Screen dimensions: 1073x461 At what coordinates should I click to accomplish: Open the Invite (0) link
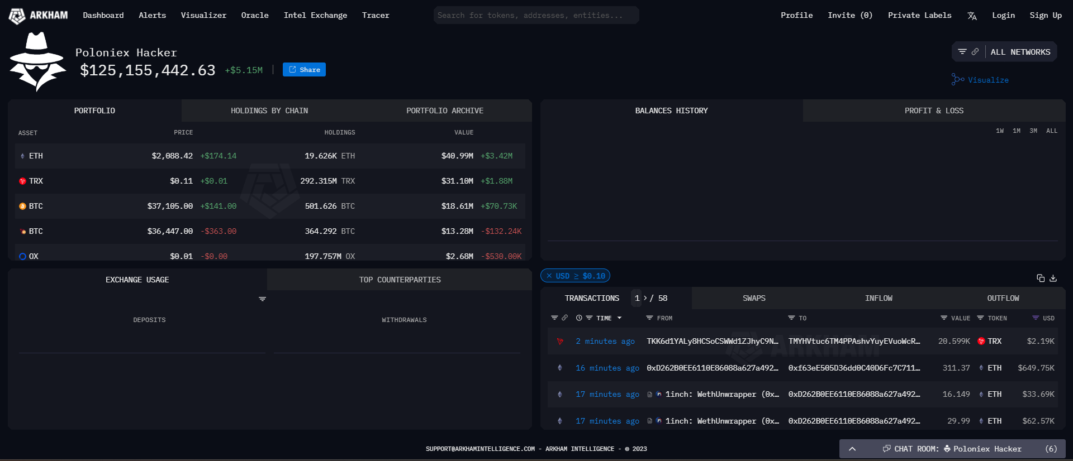[x=850, y=15]
